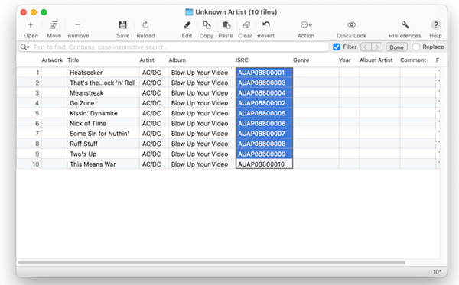Select the Meanstreak title cell

103,93
